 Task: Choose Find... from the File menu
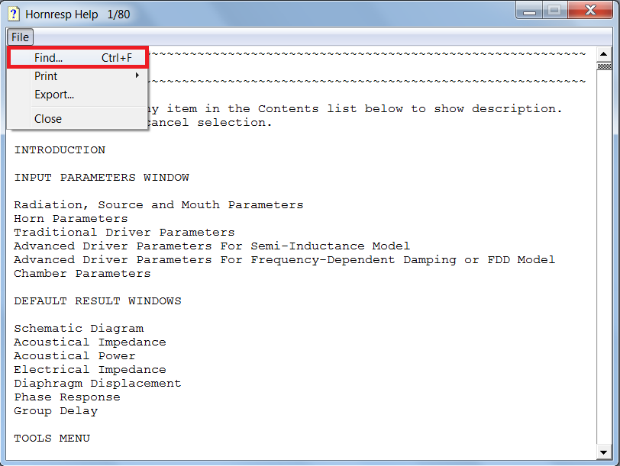78,58
